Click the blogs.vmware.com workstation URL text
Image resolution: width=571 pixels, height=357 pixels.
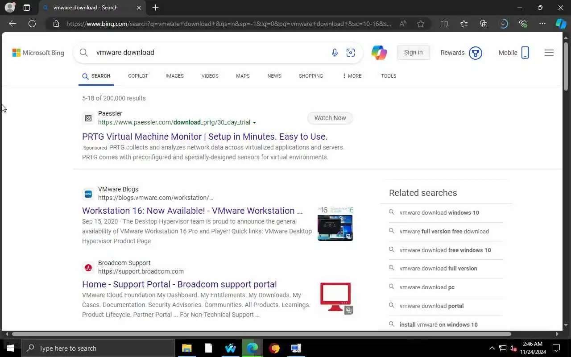[x=155, y=198]
